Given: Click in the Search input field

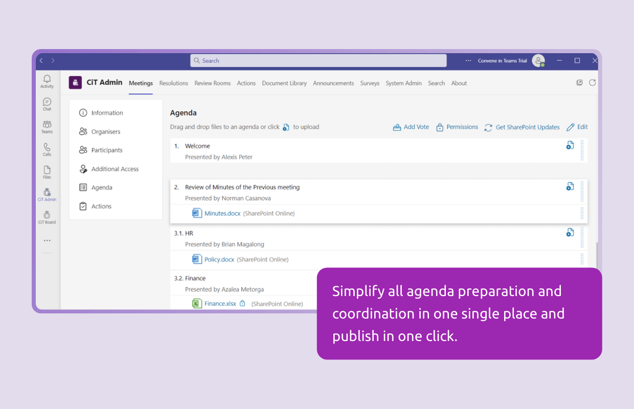Looking at the screenshot, I should tap(318, 61).
